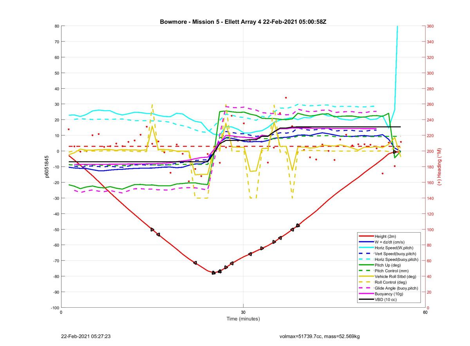The image size is (470, 346).
Task: Click the "280" tick label on heading axis
Action: pyautogui.click(x=430, y=89)
